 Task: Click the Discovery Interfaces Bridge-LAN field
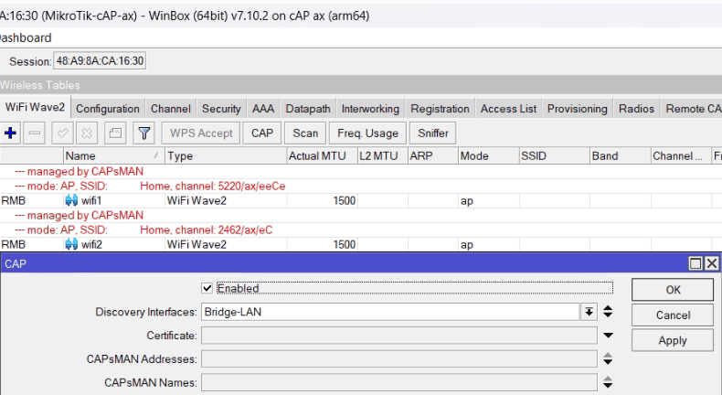click(x=390, y=312)
